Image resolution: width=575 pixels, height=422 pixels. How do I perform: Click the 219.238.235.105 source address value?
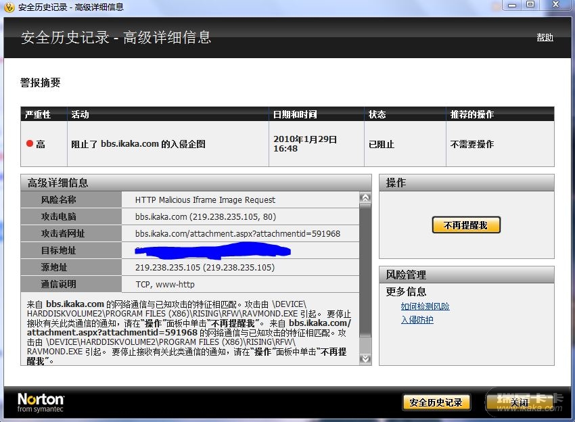point(204,267)
